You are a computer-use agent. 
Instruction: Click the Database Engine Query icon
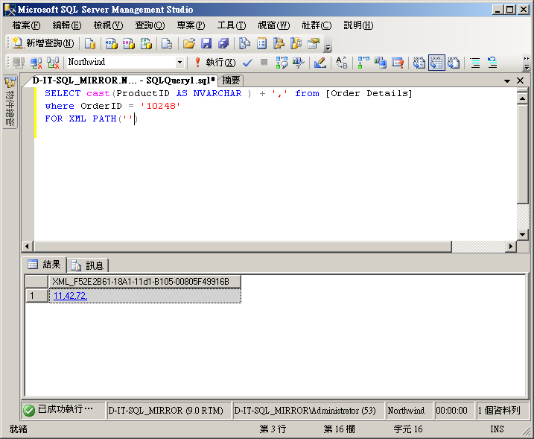[x=90, y=44]
